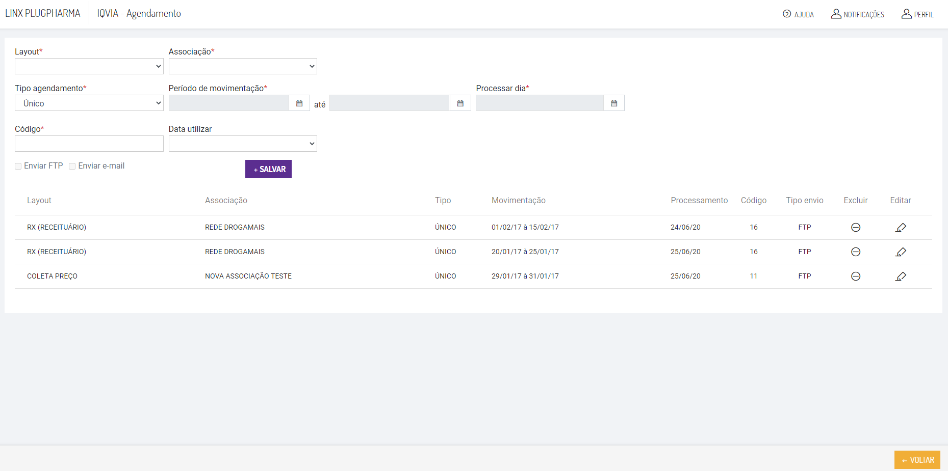Open calendar for movement period start date
The image size is (948, 471).
point(299,103)
